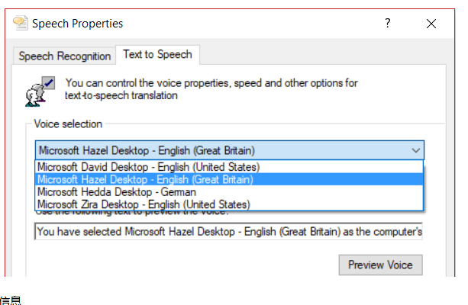The image size is (468, 305).
Task: Click inside the preview text input field
Action: 229,231
